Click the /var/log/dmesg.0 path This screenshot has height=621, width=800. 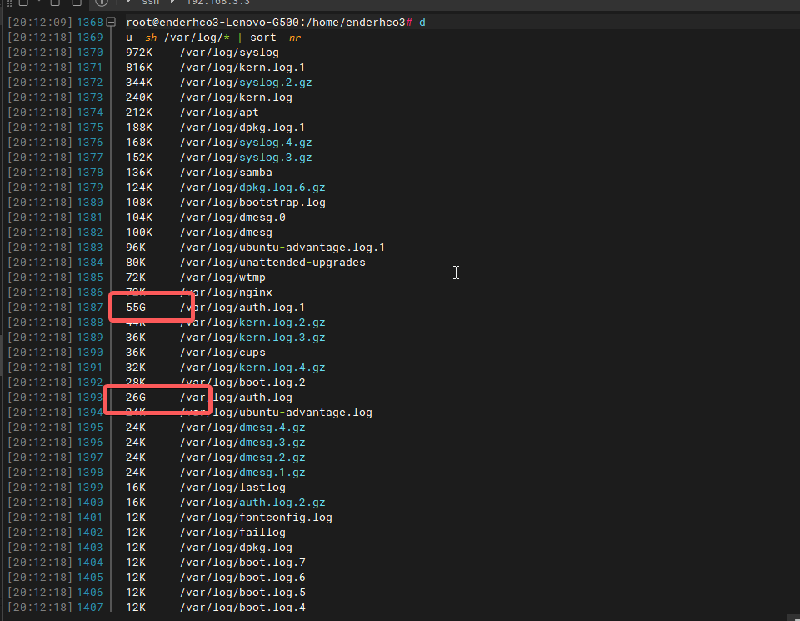[x=232, y=218]
